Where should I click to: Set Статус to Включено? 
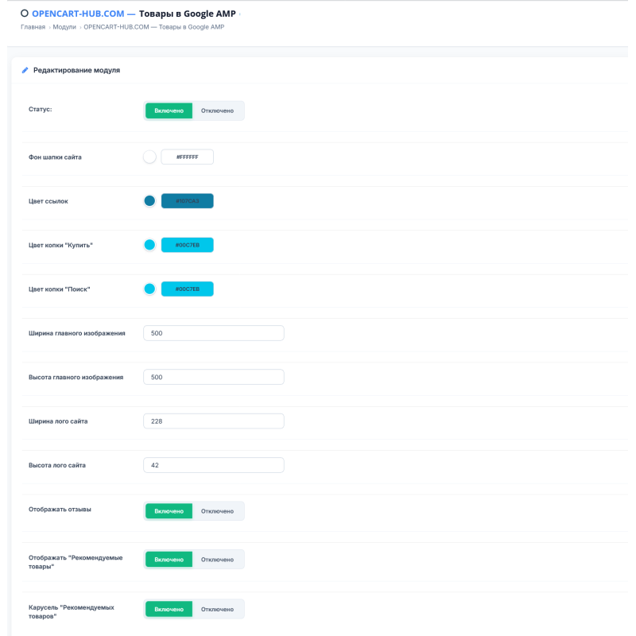tap(169, 111)
